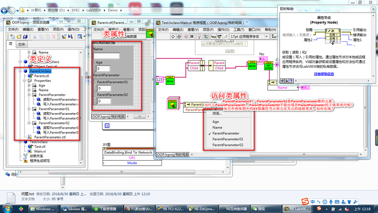Choose 浏览... in the property context menu
The height and width of the screenshot is (213, 378).
[x=217, y=113]
